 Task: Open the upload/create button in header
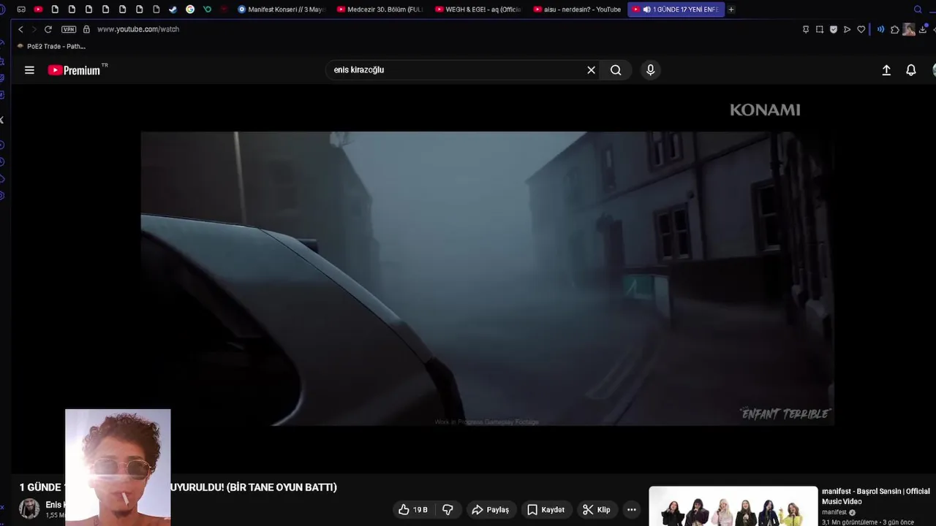pyautogui.click(x=886, y=70)
